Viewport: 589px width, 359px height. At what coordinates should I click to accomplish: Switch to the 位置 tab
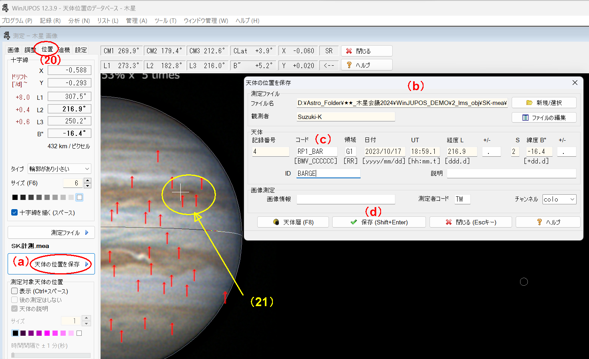coord(47,49)
